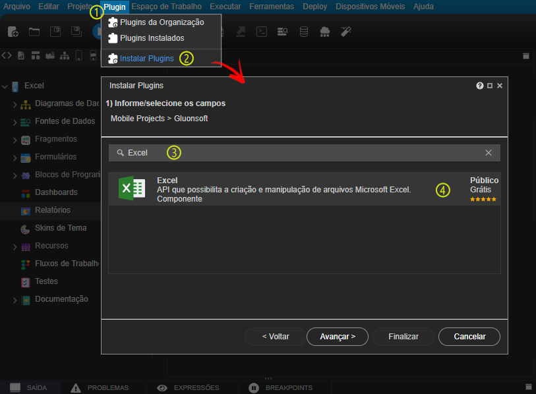Expand the Documentação tree node

click(x=15, y=300)
